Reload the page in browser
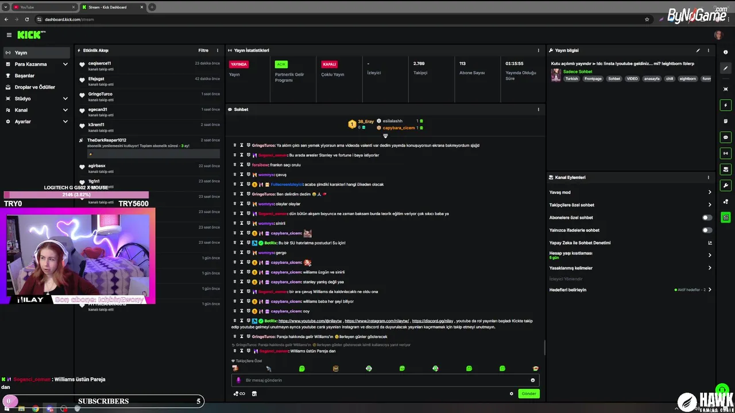The image size is (735, 413). pyautogui.click(x=26, y=20)
